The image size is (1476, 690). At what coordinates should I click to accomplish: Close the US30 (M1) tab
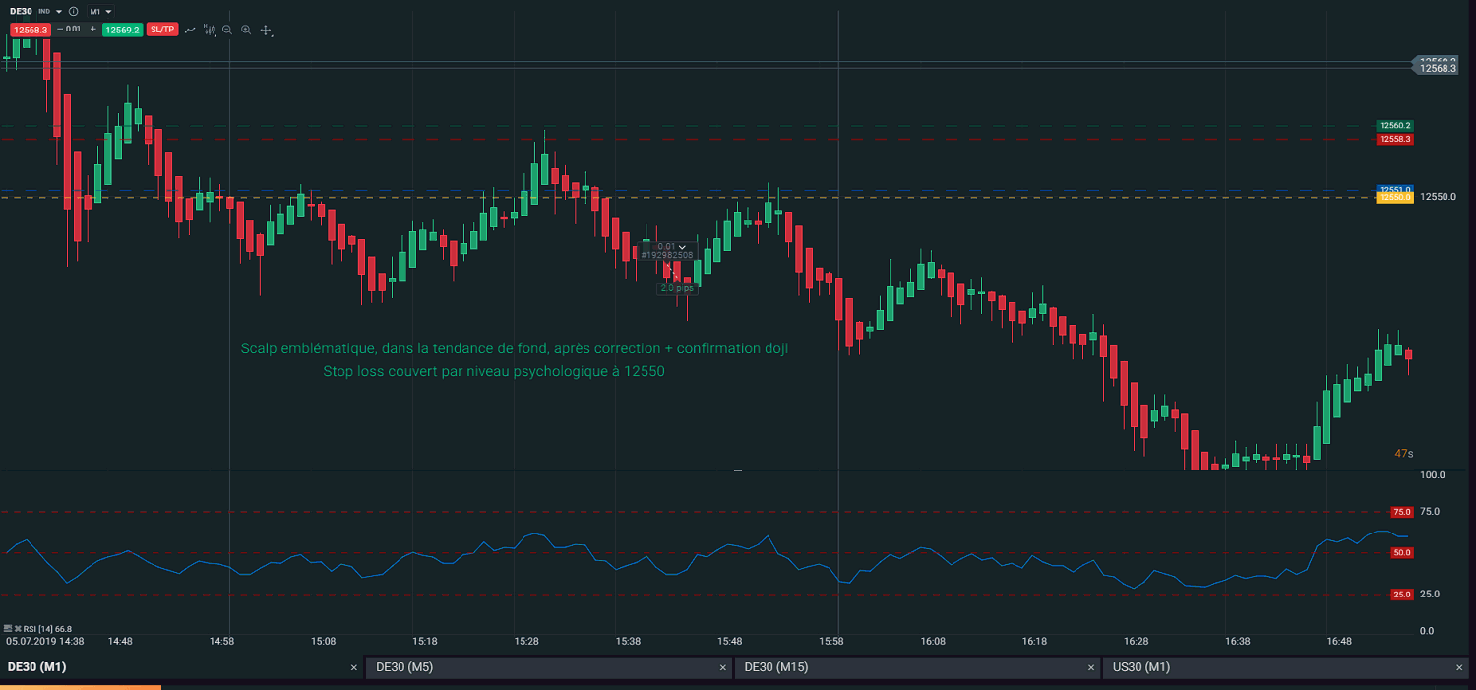(1459, 667)
